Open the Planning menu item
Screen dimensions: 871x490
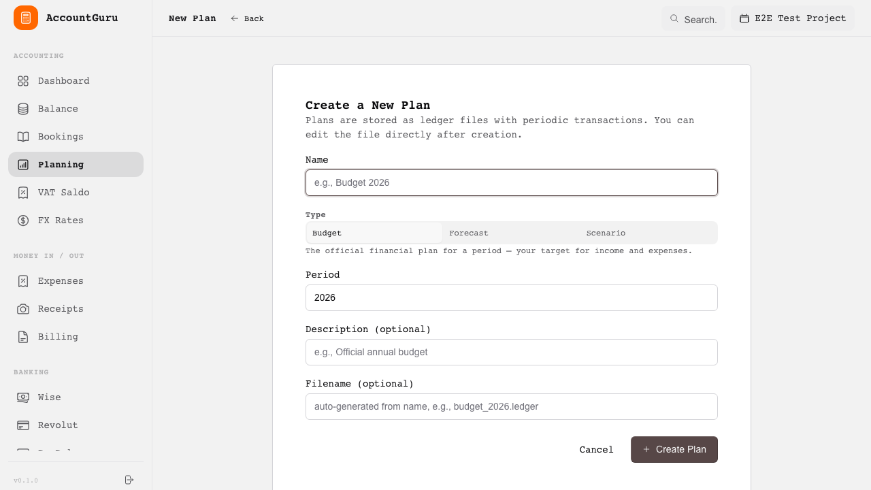coord(76,165)
